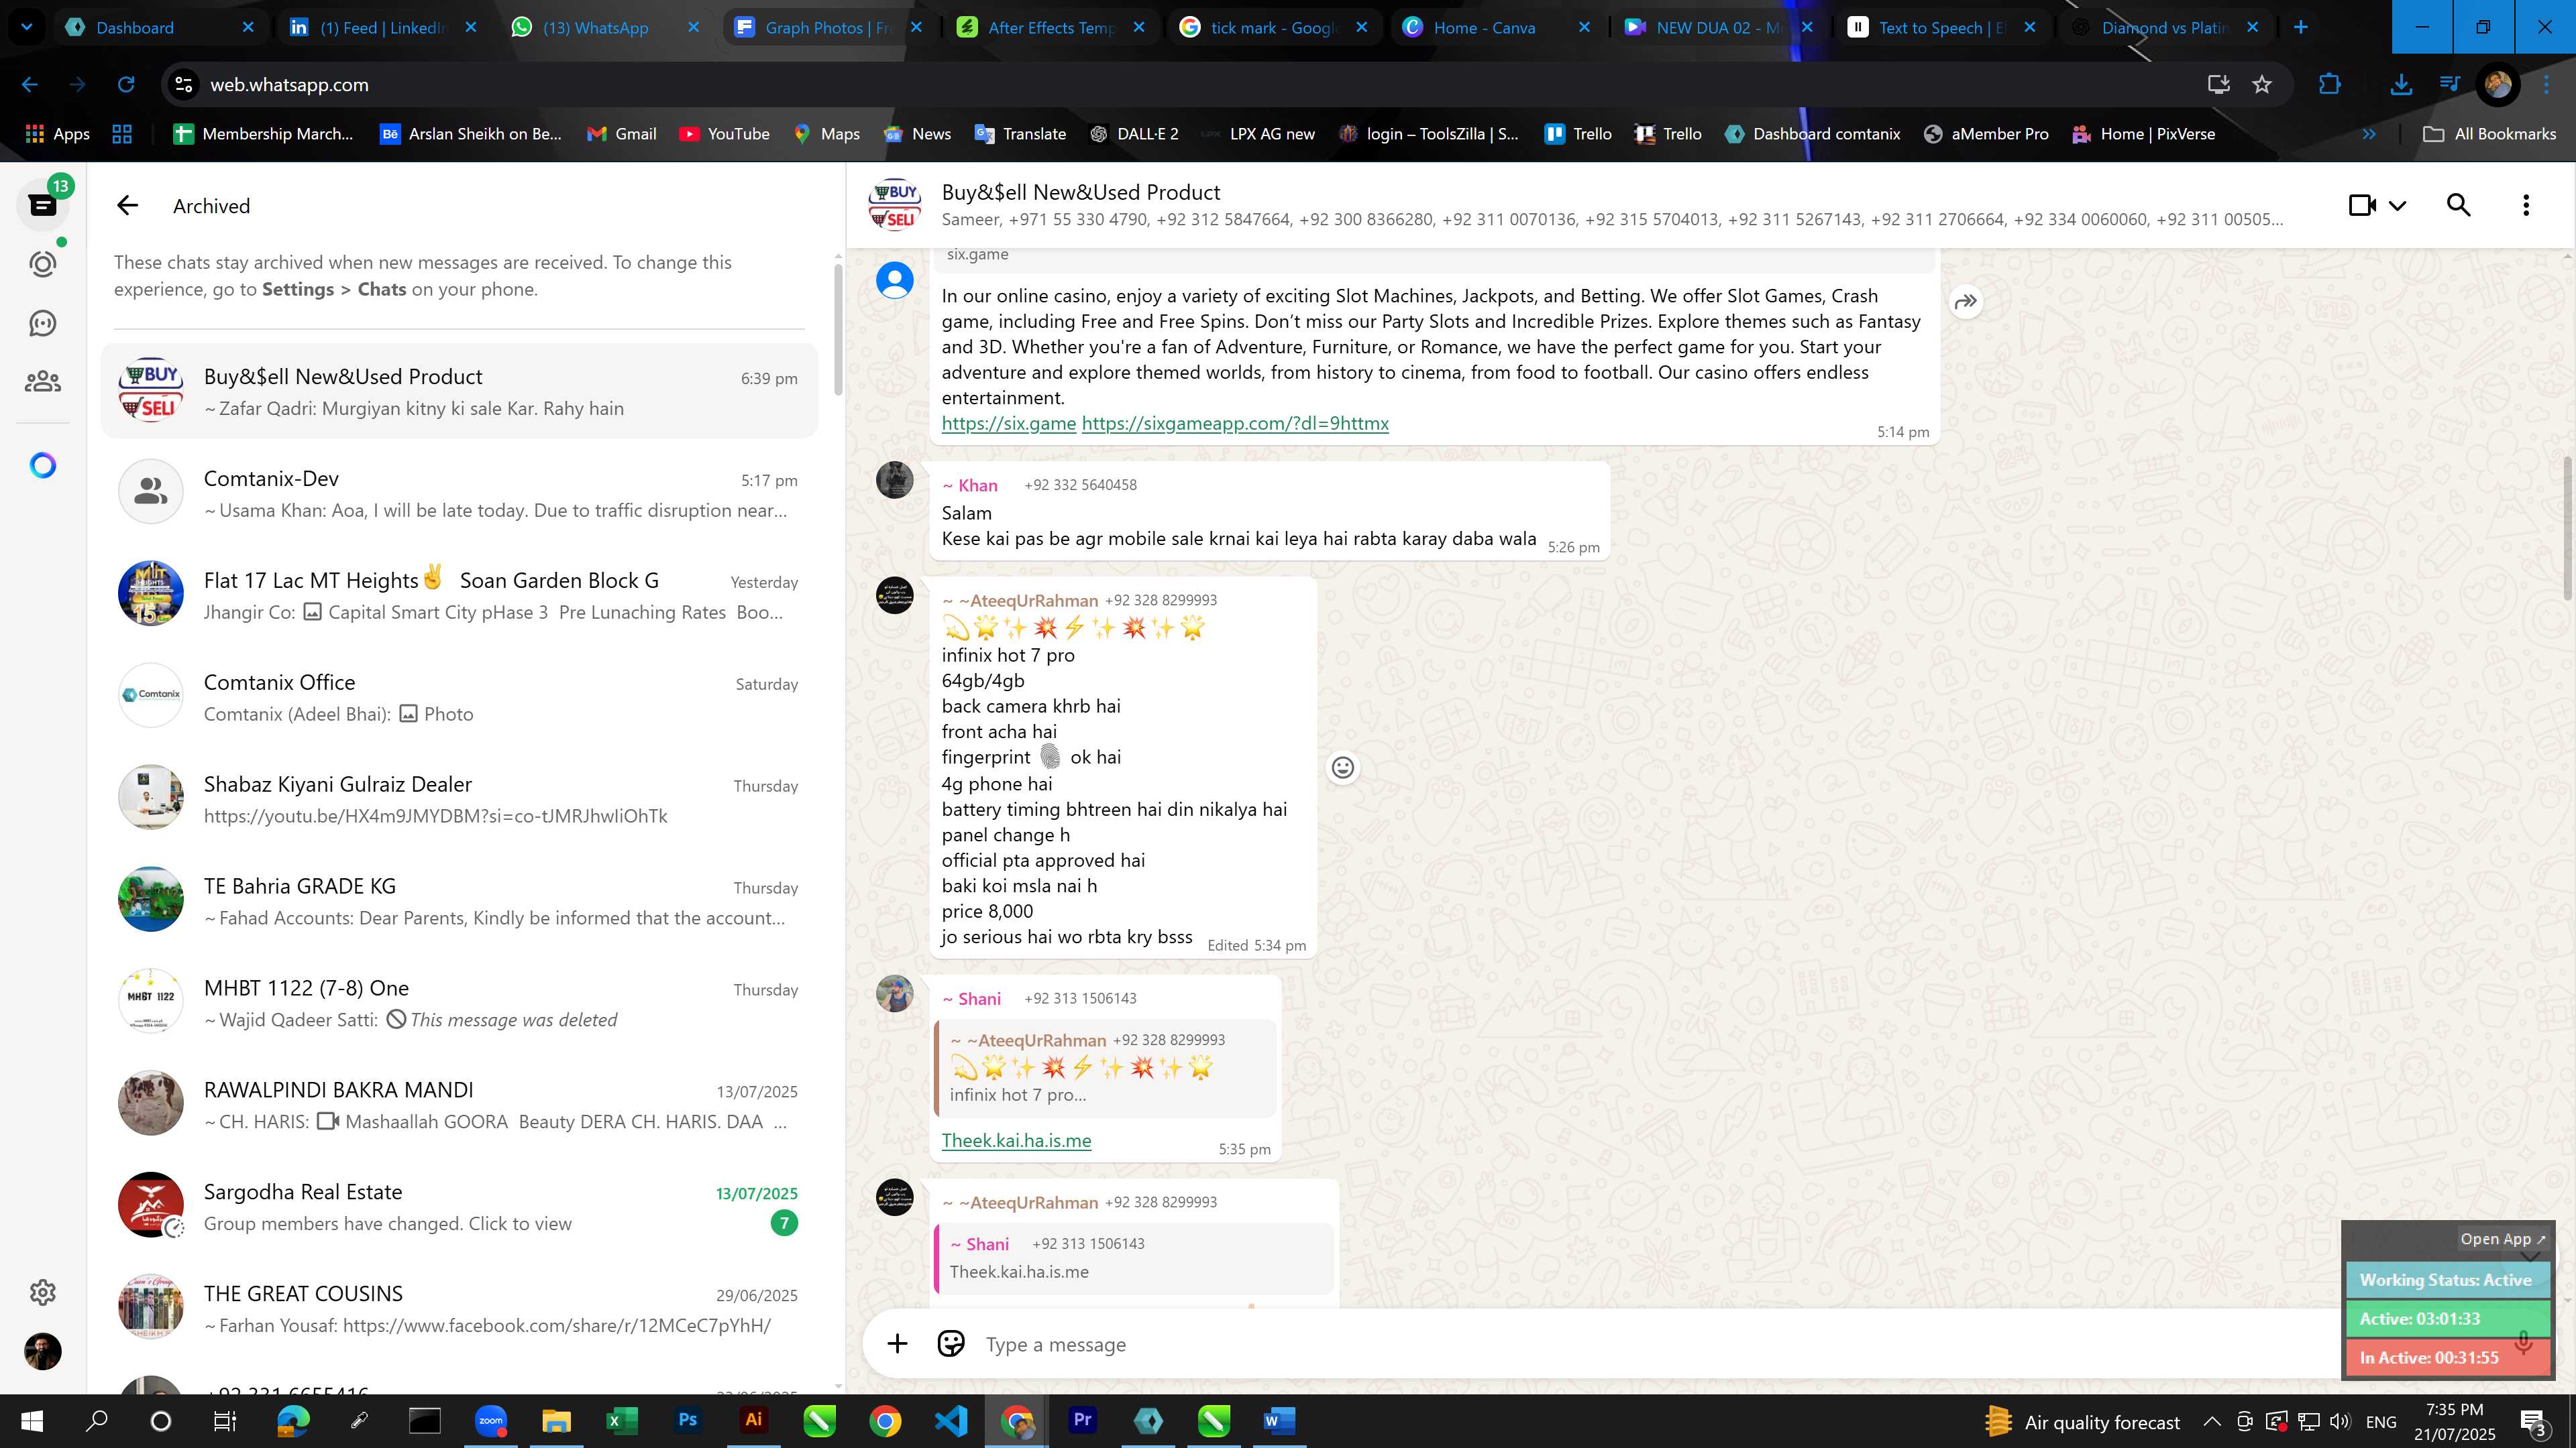
Task: Open the Channels icon in sidebar
Action: tap(43, 322)
